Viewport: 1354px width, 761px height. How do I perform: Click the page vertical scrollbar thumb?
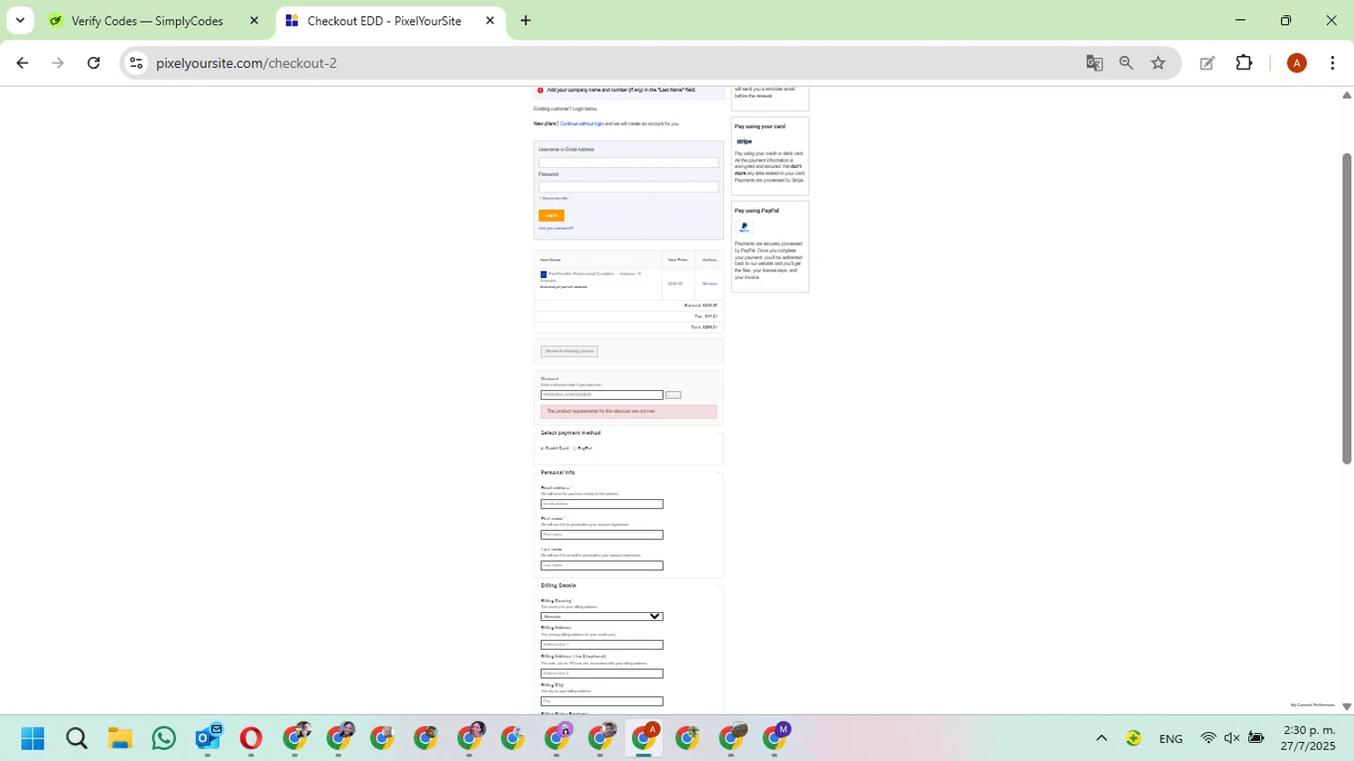click(1347, 309)
